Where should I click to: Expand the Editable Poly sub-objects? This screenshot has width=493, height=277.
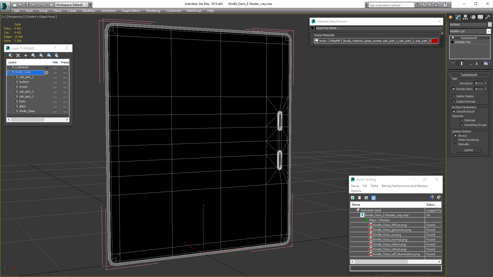[452, 42]
